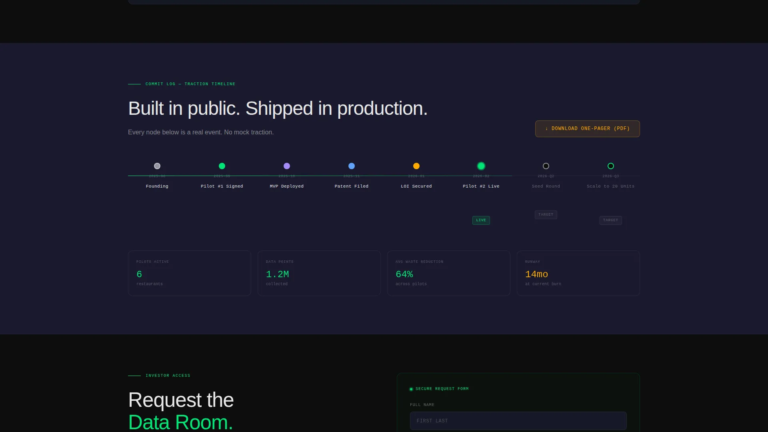Open the Avg Waste Reduction 64% card

tap(449, 273)
